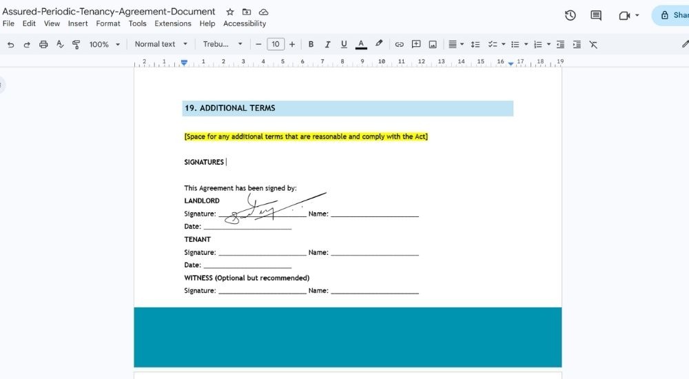This screenshot has height=379, width=689.
Task: Clear formatting with the crossed T icon
Action: [593, 44]
